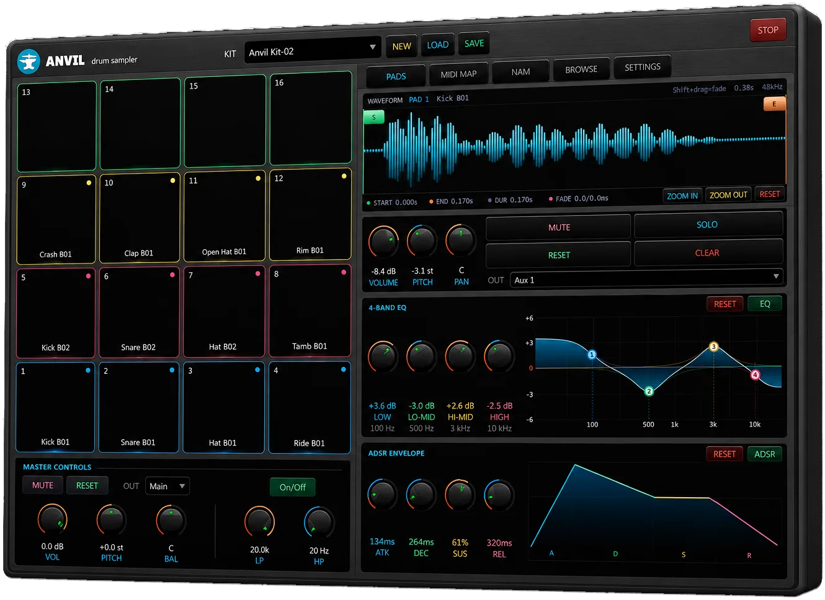Toggle the master filter On/Off button

[293, 487]
